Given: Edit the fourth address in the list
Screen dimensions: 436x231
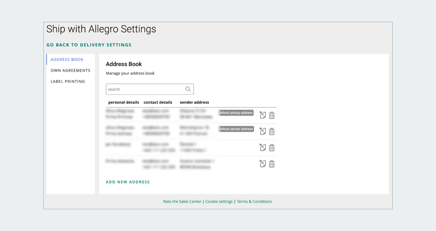Looking at the screenshot, I should tap(262, 164).
